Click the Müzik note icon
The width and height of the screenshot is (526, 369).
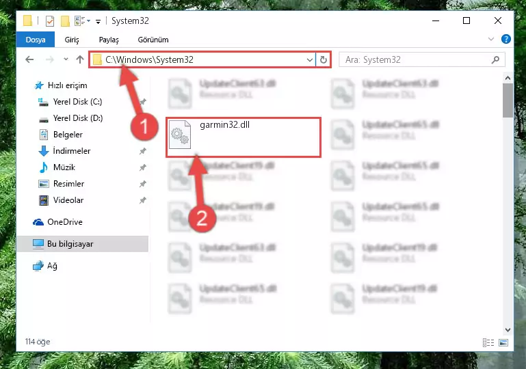44,167
